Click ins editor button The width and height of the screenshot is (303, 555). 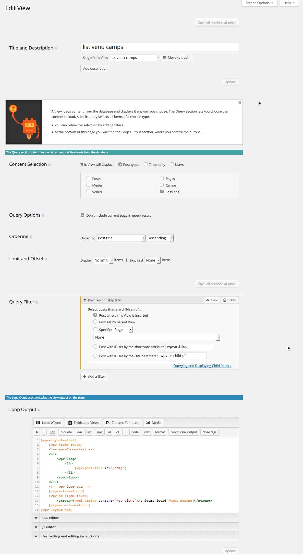[89, 432]
